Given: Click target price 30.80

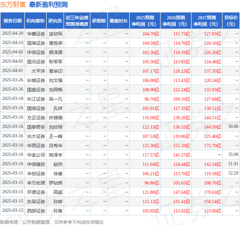Looking at the screenshot, I should pyautogui.click(x=233, y=126).
